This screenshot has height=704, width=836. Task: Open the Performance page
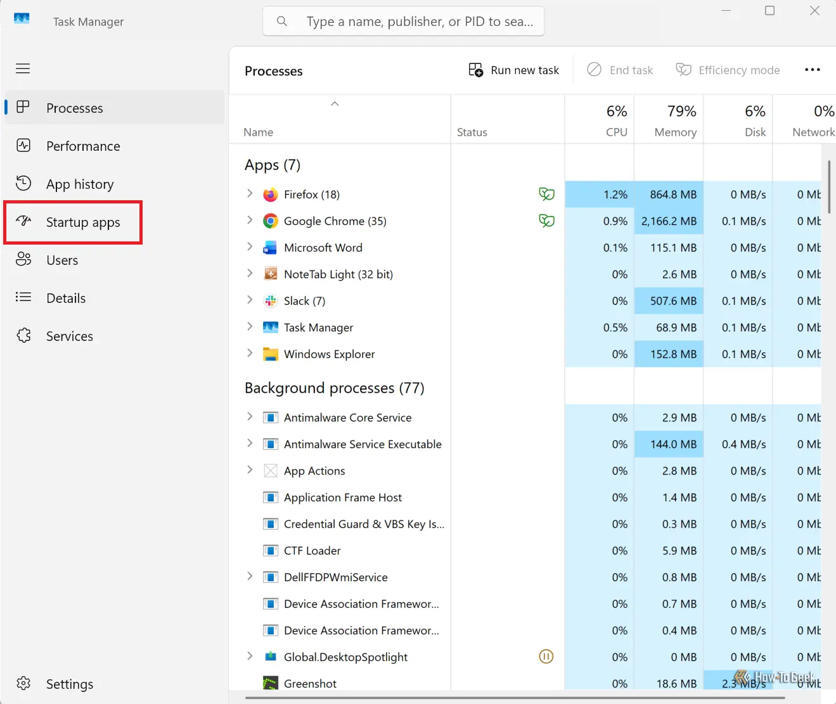click(115, 146)
